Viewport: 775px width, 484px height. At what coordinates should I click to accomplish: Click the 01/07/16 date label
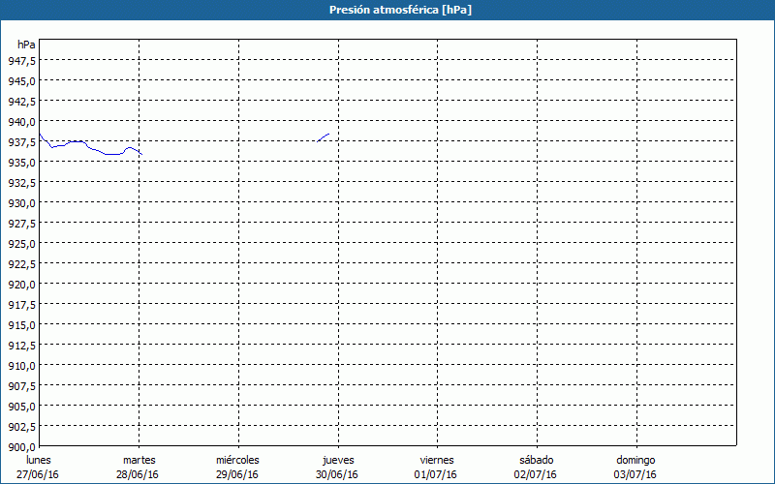coord(435,474)
